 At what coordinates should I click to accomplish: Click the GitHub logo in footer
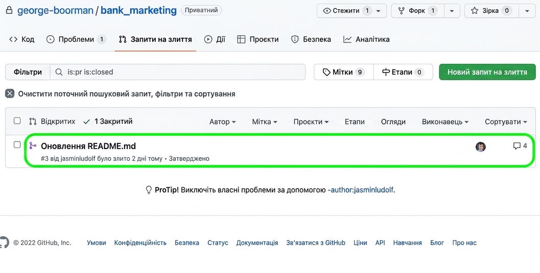pos(4,242)
